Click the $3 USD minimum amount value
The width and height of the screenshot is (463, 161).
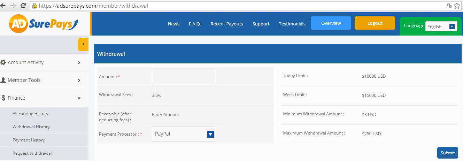click(x=369, y=115)
